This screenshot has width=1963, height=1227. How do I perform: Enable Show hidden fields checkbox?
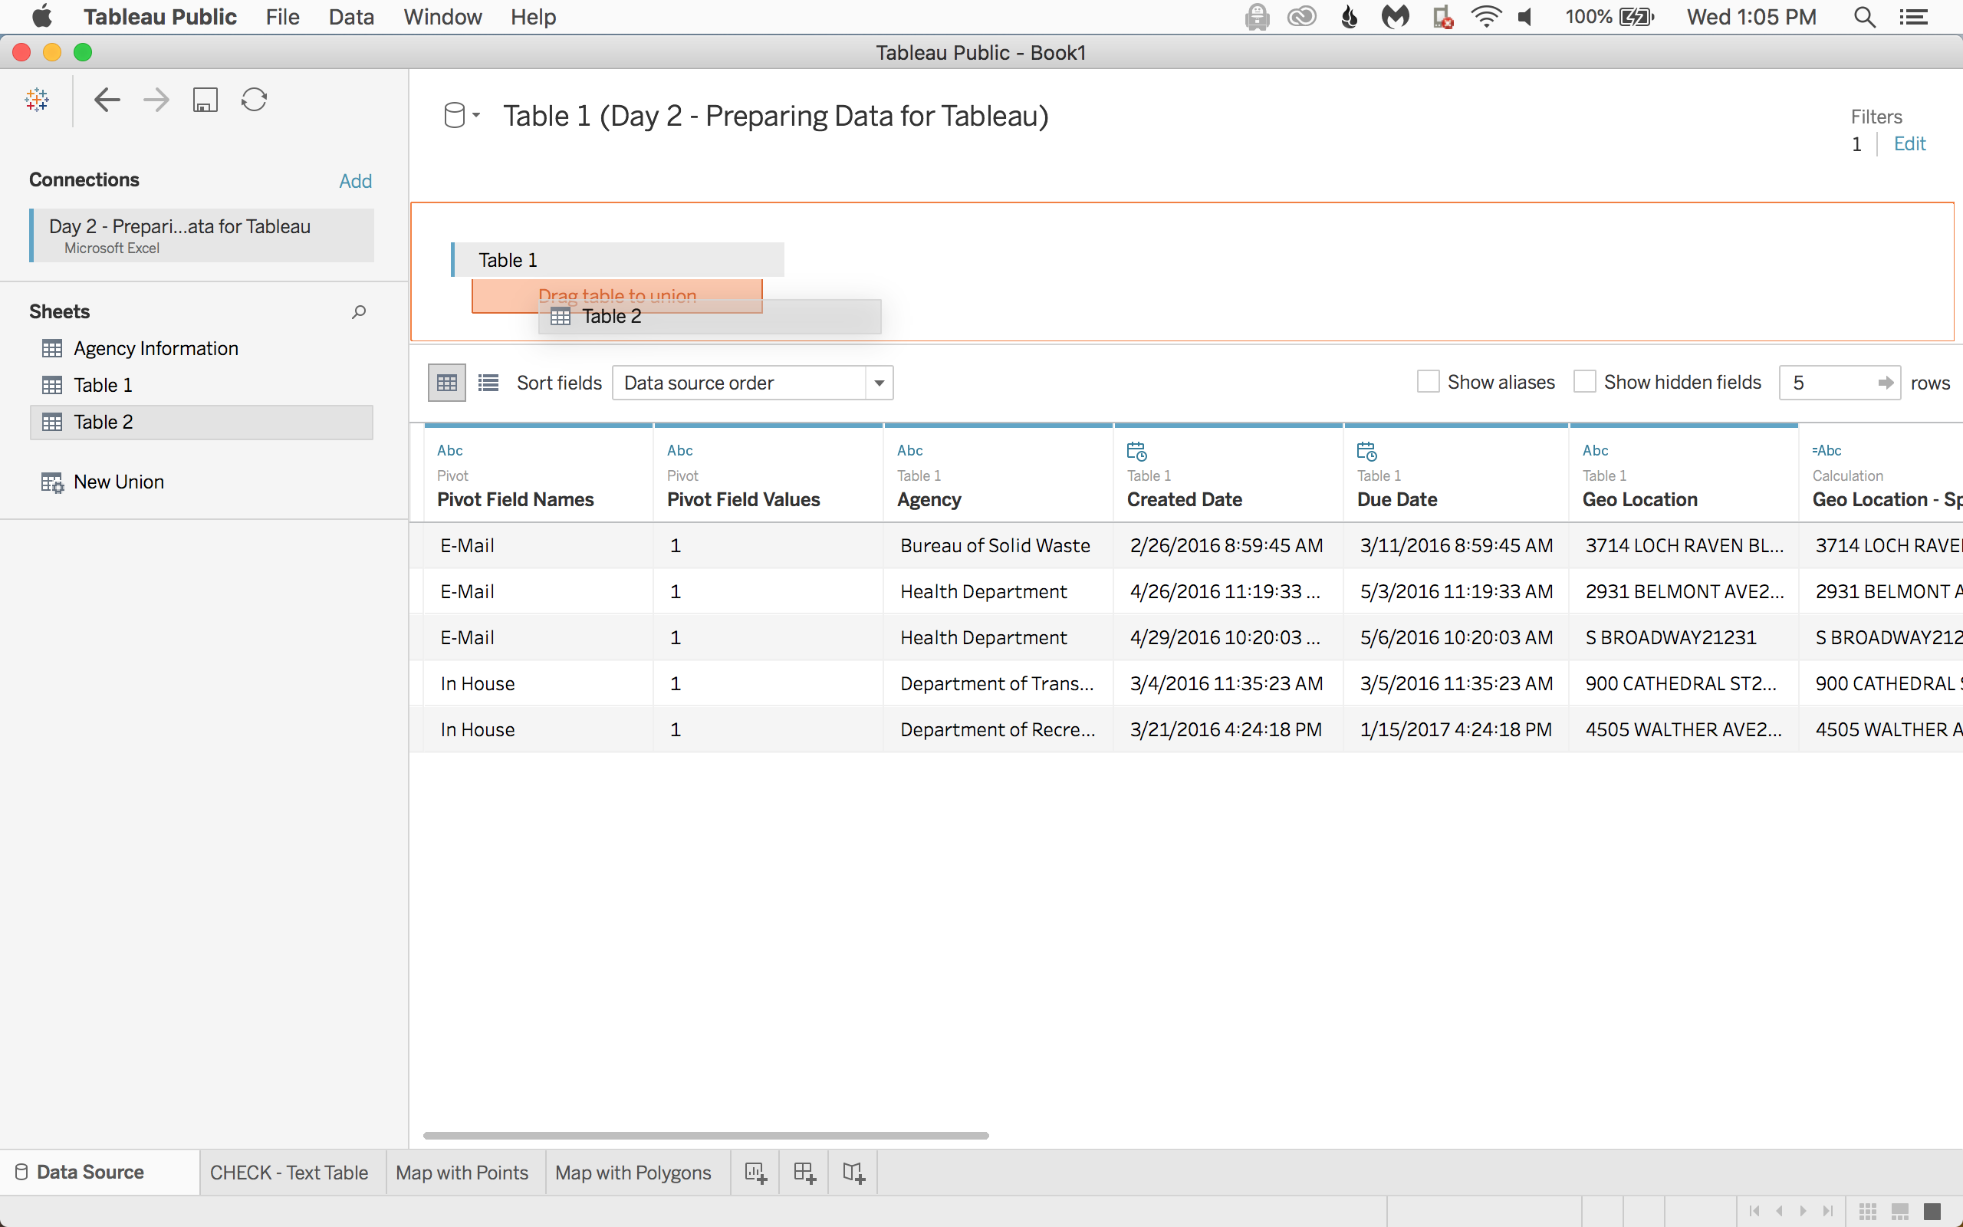pos(1584,381)
